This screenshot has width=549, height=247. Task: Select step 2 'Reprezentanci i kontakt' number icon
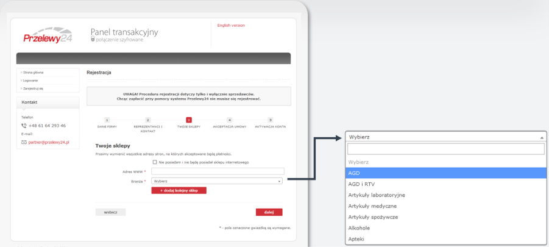click(x=147, y=121)
